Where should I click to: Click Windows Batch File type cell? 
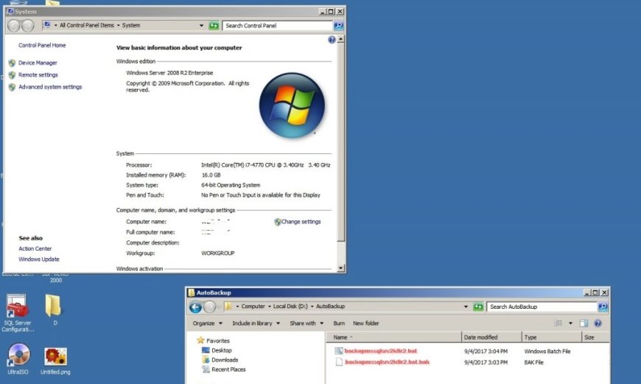[x=547, y=352]
